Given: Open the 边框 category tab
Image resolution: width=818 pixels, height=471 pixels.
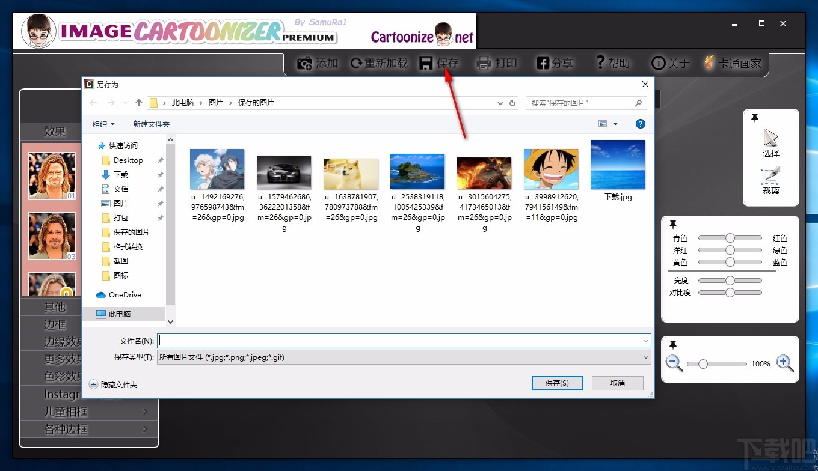Looking at the screenshot, I should coord(54,324).
